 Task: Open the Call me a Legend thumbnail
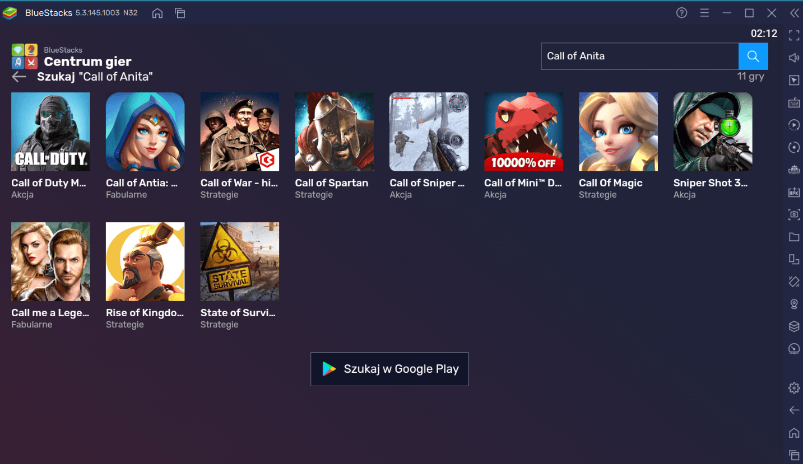[50, 261]
